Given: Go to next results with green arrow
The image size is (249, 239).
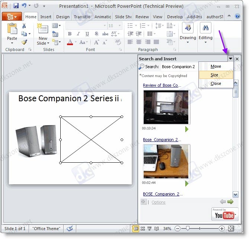Looking at the screenshot, I should 230,202.
